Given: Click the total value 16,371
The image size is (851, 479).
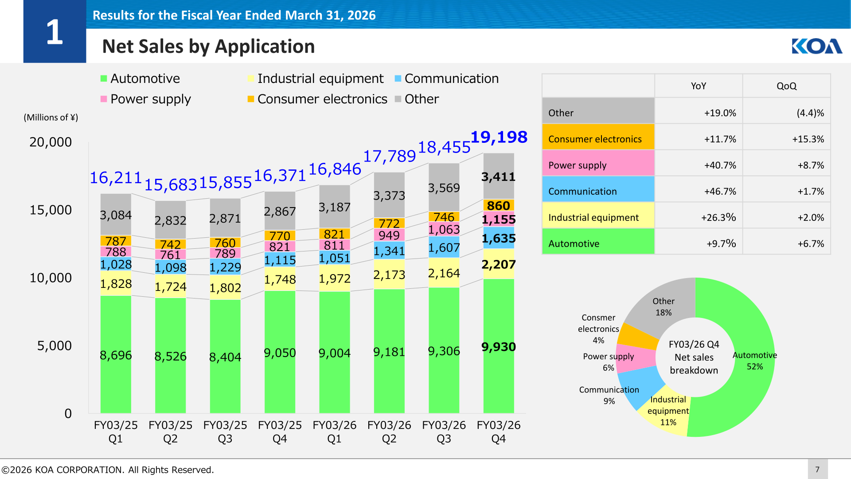Looking at the screenshot, I should [280, 176].
